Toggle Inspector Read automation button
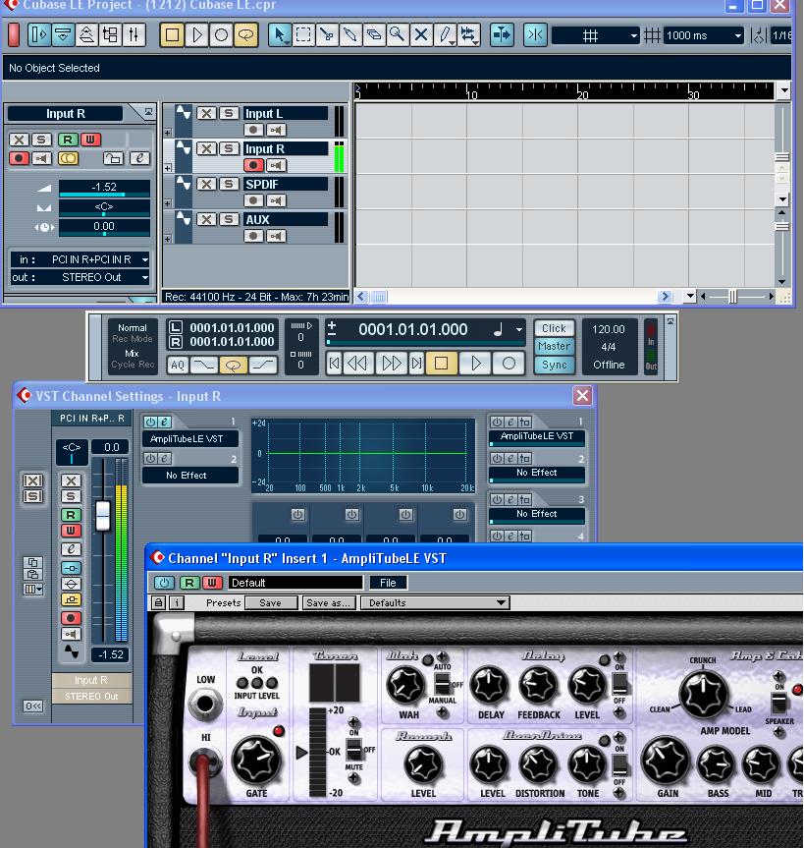 click(68, 140)
